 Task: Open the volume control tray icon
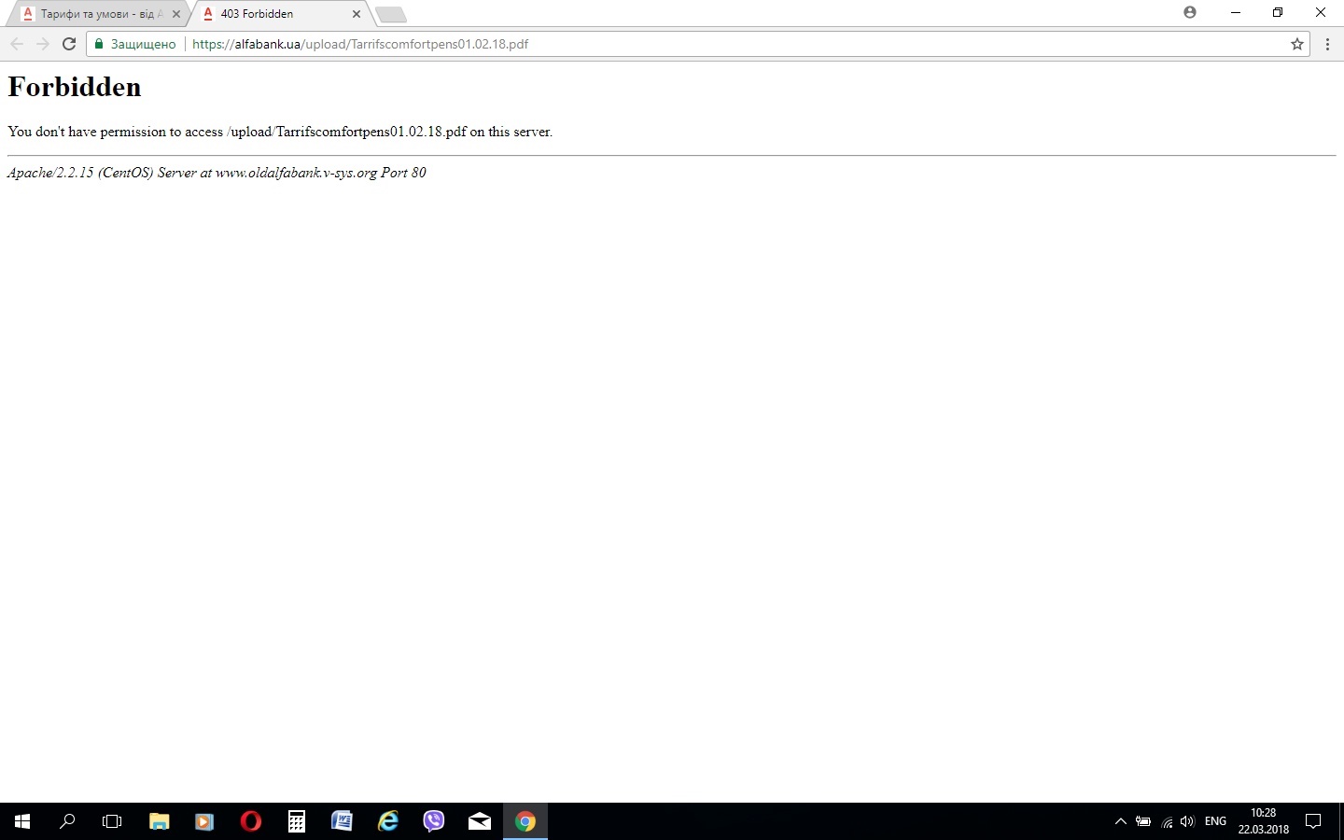click(x=1187, y=821)
